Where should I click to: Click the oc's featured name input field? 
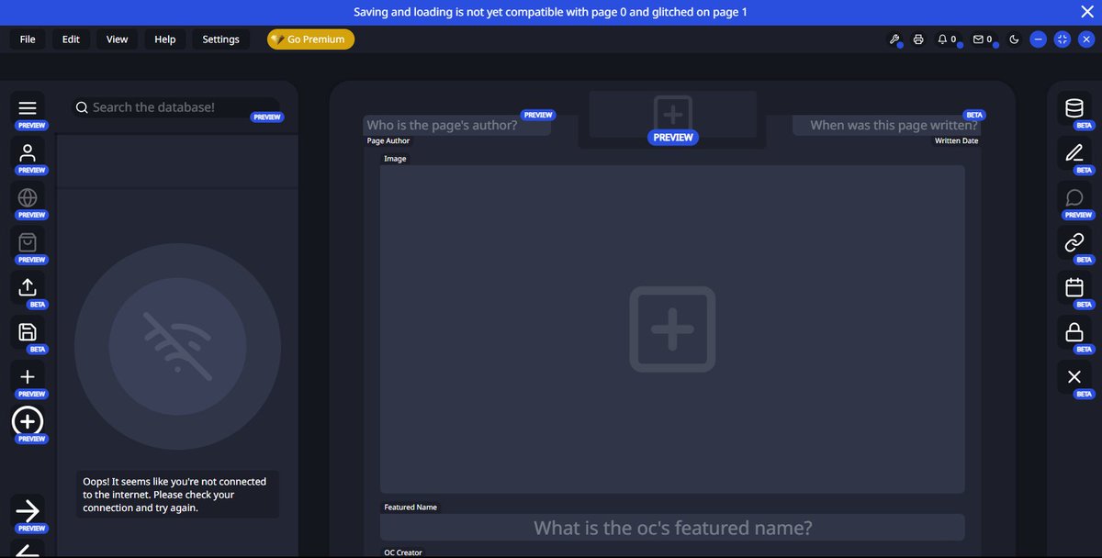click(672, 528)
